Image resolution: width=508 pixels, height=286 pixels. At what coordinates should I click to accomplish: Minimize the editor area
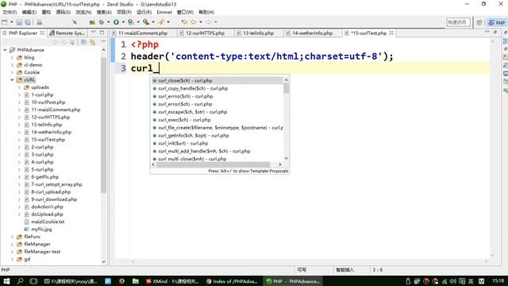pyautogui.click(x=487, y=32)
